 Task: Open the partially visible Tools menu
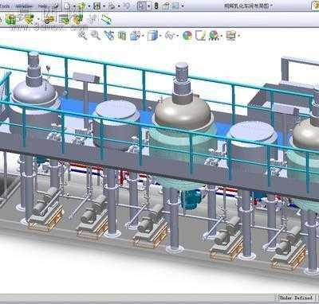5,6
